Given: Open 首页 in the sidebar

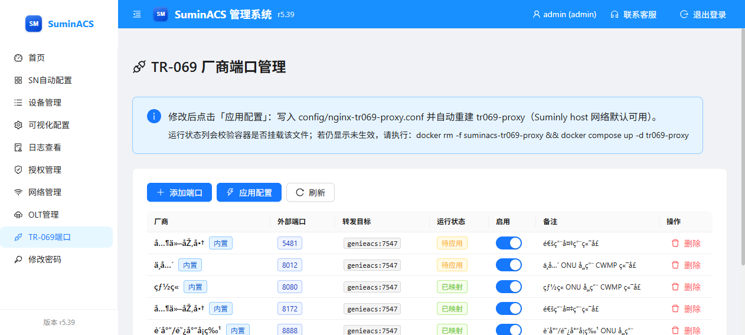Looking at the screenshot, I should [56, 58].
